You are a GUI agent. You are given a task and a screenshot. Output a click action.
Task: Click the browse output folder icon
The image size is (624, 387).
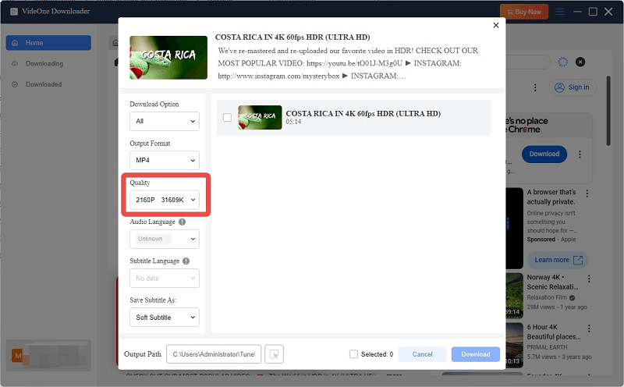coord(274,354)
